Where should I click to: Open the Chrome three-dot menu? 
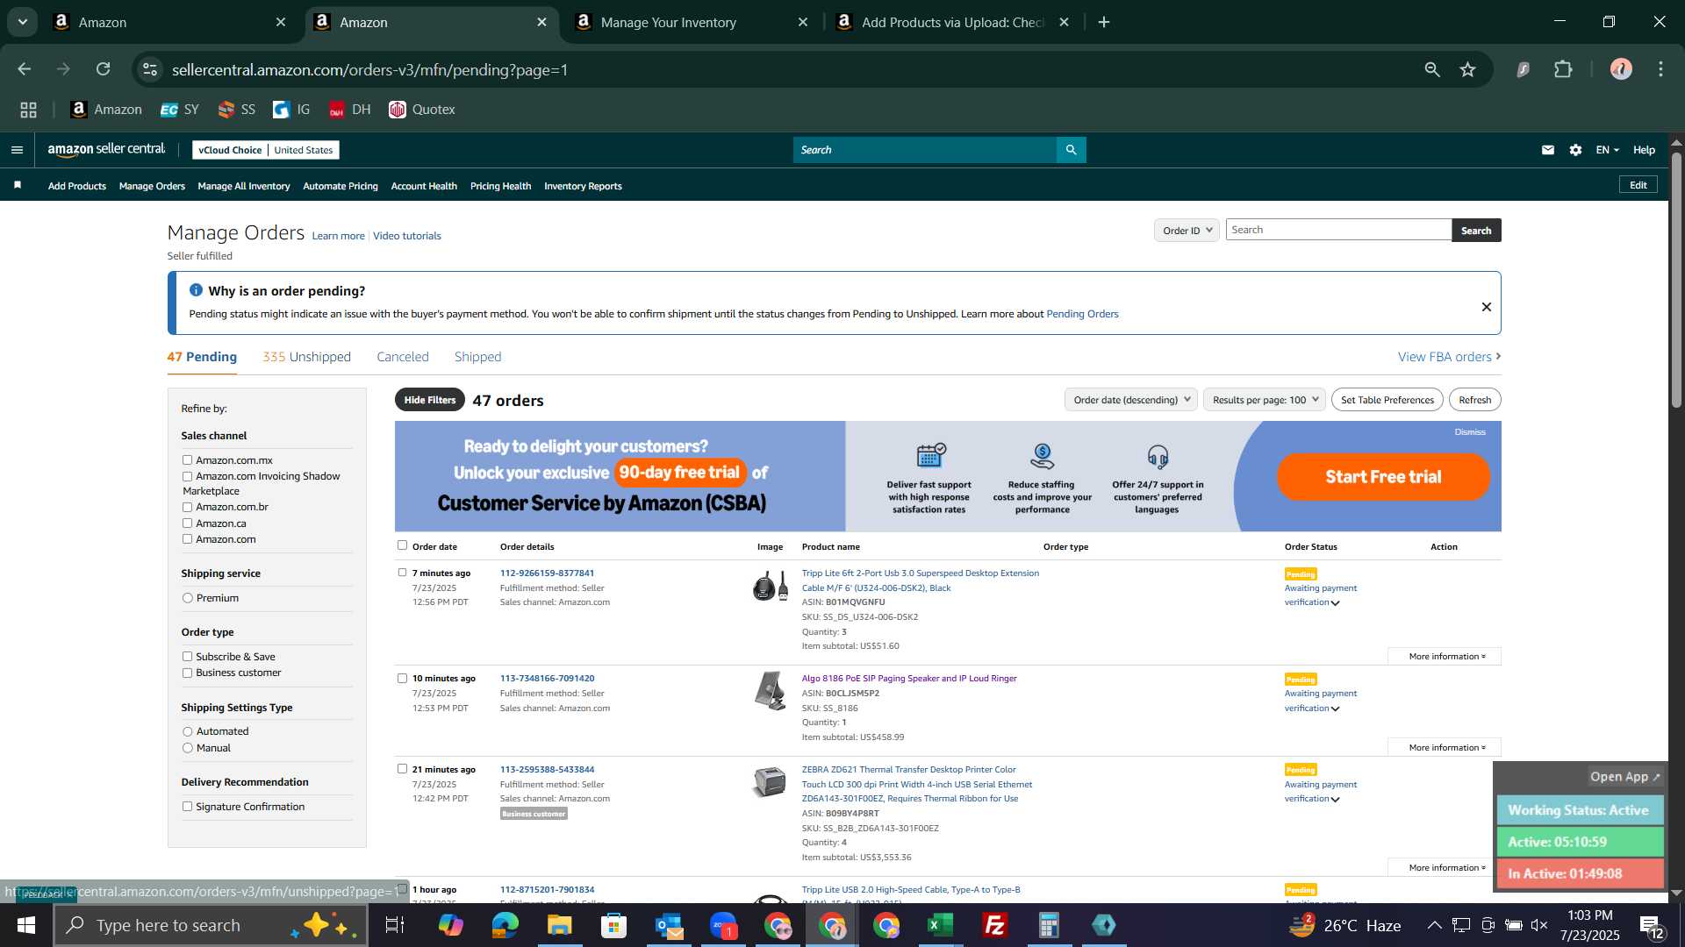[x=1660, y=69]
